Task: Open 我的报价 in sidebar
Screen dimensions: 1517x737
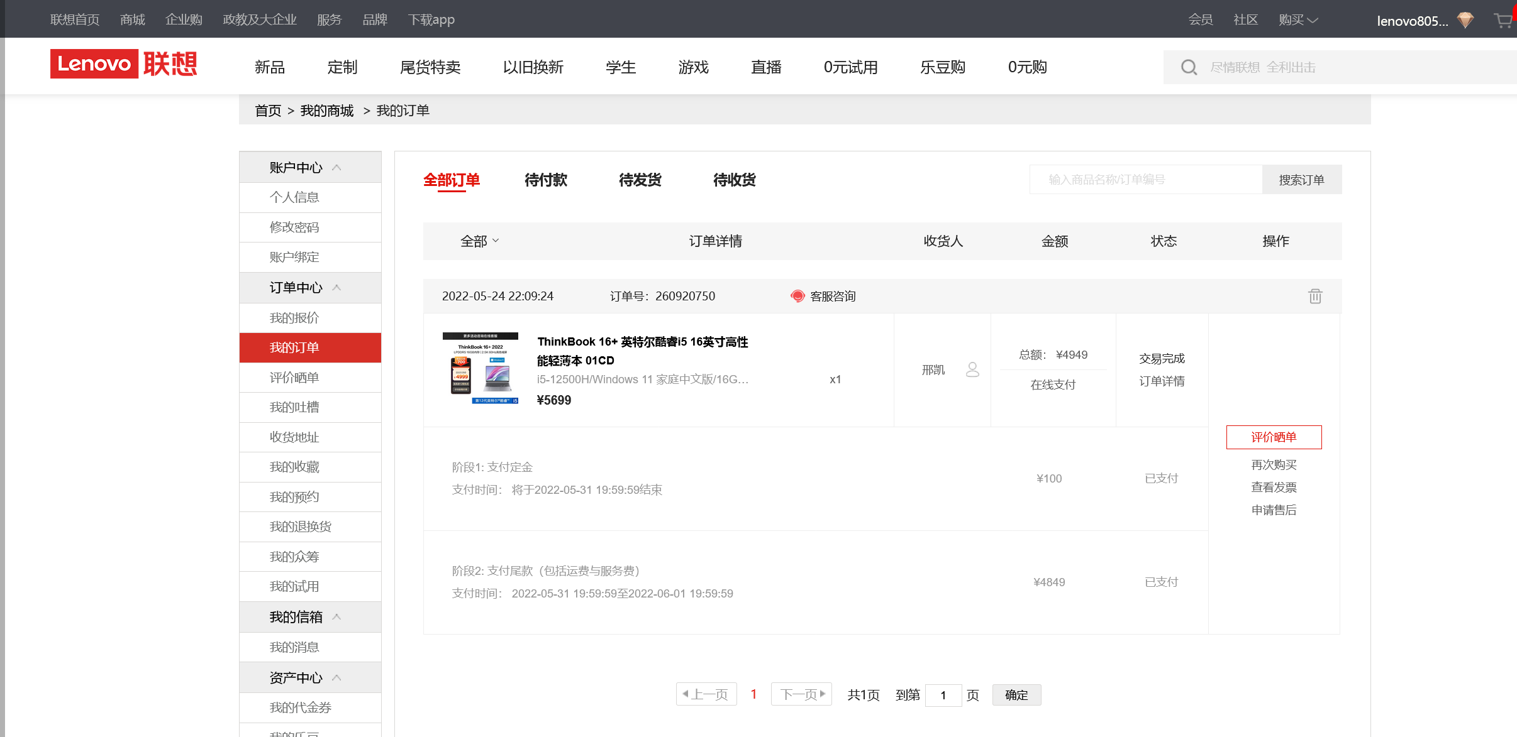Action: [310, 318]
